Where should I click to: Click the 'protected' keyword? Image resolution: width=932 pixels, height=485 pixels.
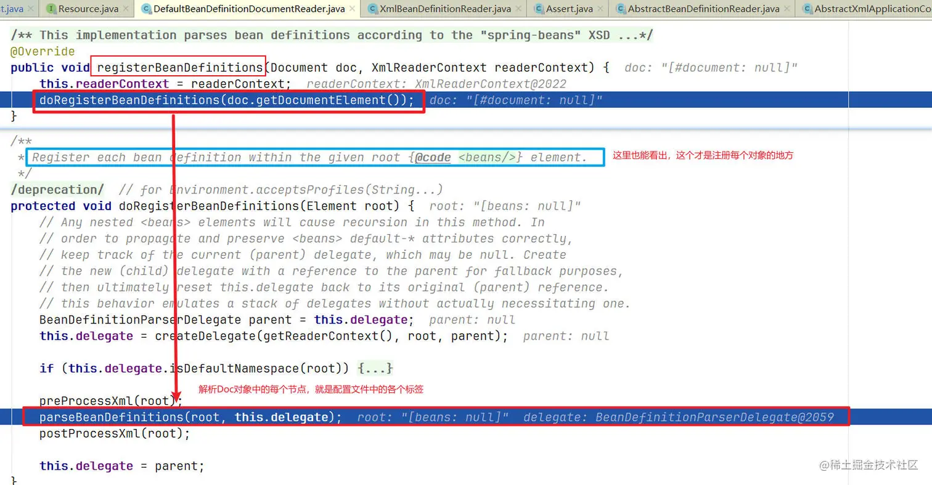43,206
